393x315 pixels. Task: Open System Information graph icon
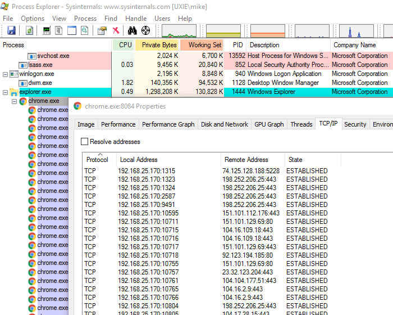[46, 30]
